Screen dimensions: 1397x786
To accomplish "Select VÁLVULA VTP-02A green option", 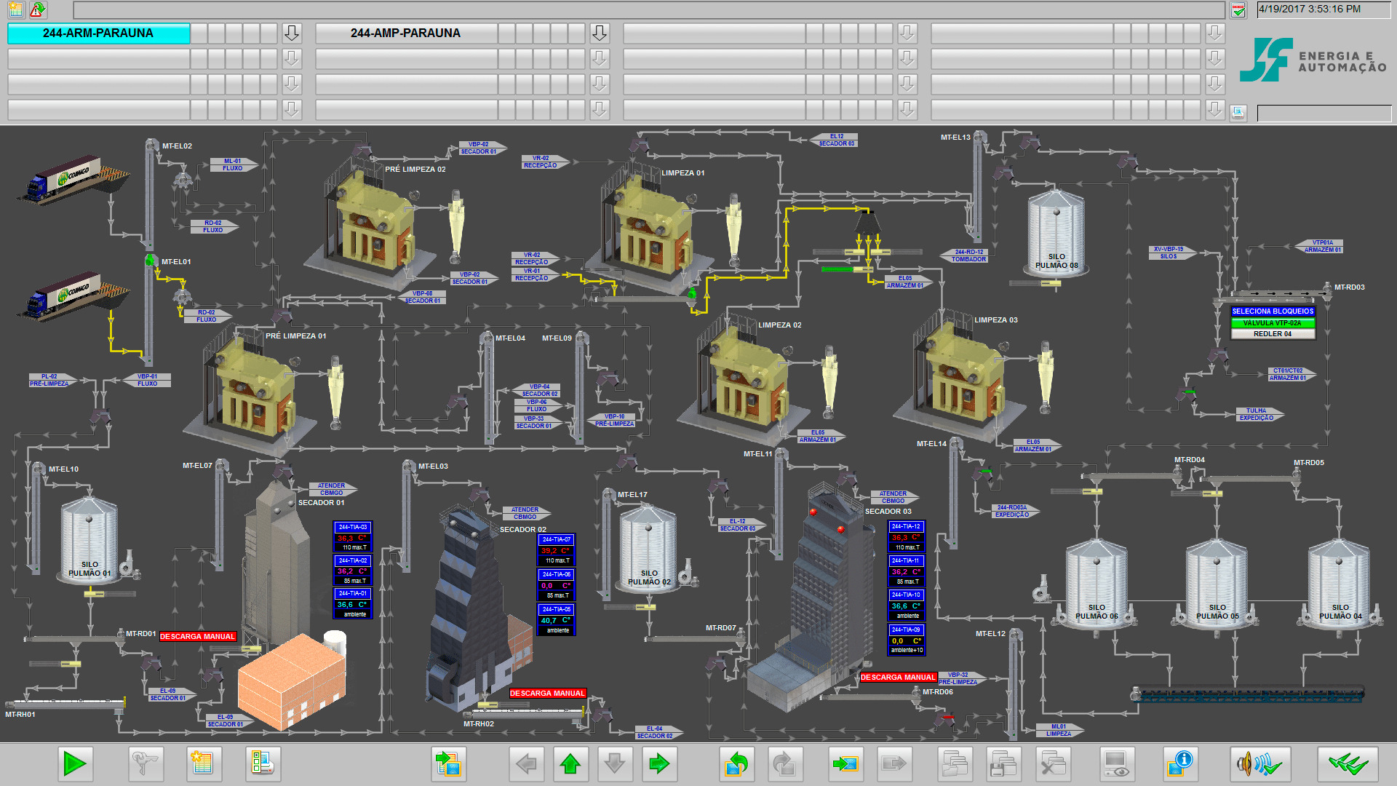I will click(x=1273, y=322).
